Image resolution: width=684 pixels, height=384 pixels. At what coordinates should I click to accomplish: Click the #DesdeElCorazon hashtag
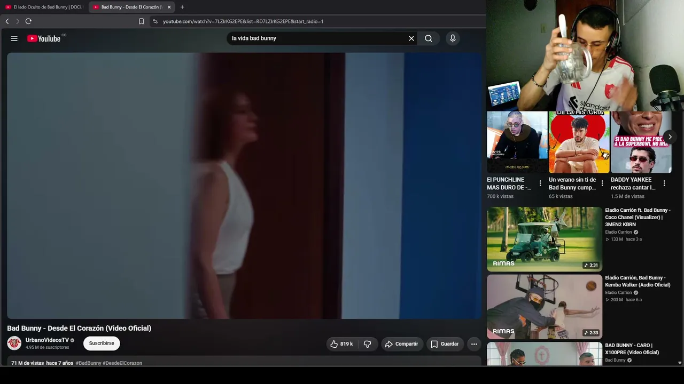(122, 363)
